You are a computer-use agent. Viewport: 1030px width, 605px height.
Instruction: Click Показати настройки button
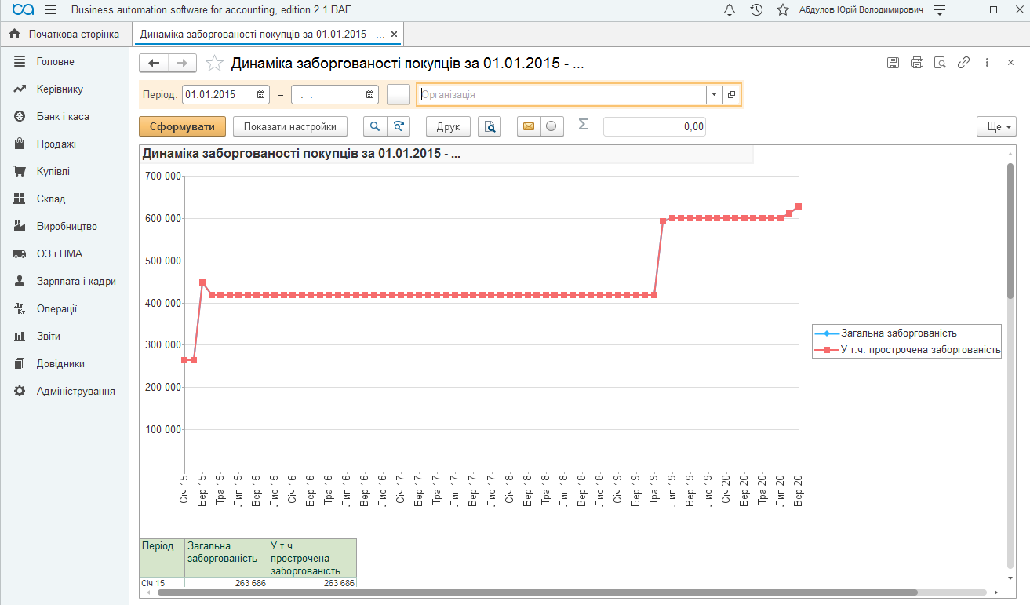tap(290, 126)
